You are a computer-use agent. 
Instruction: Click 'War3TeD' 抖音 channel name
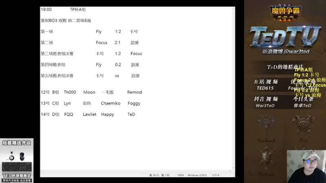point(265,105)
